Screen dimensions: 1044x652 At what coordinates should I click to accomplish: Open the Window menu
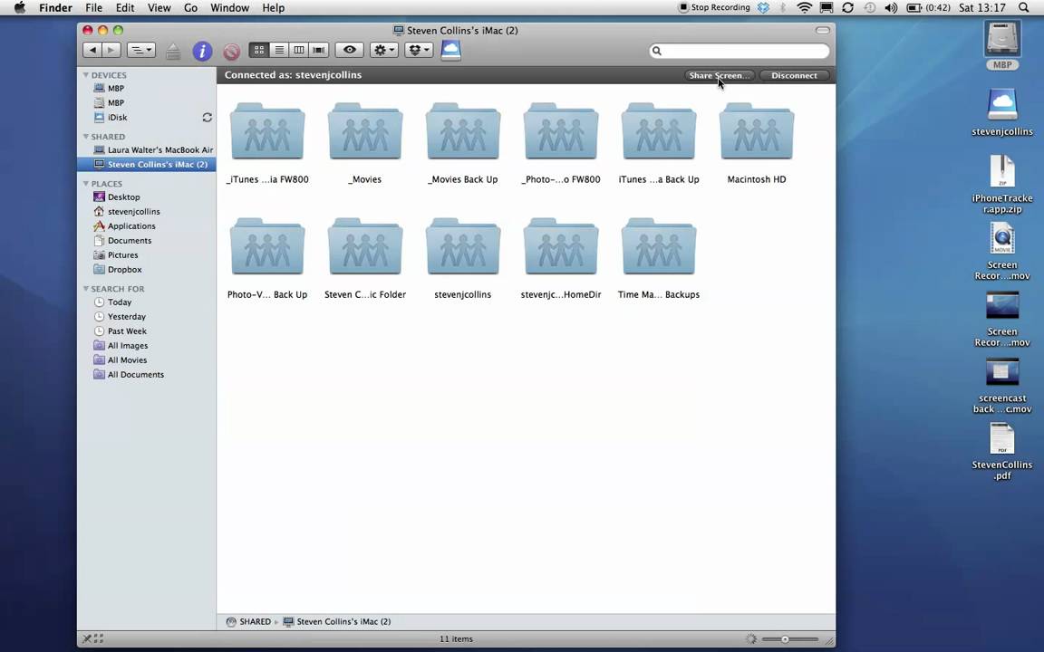point(229,8)
